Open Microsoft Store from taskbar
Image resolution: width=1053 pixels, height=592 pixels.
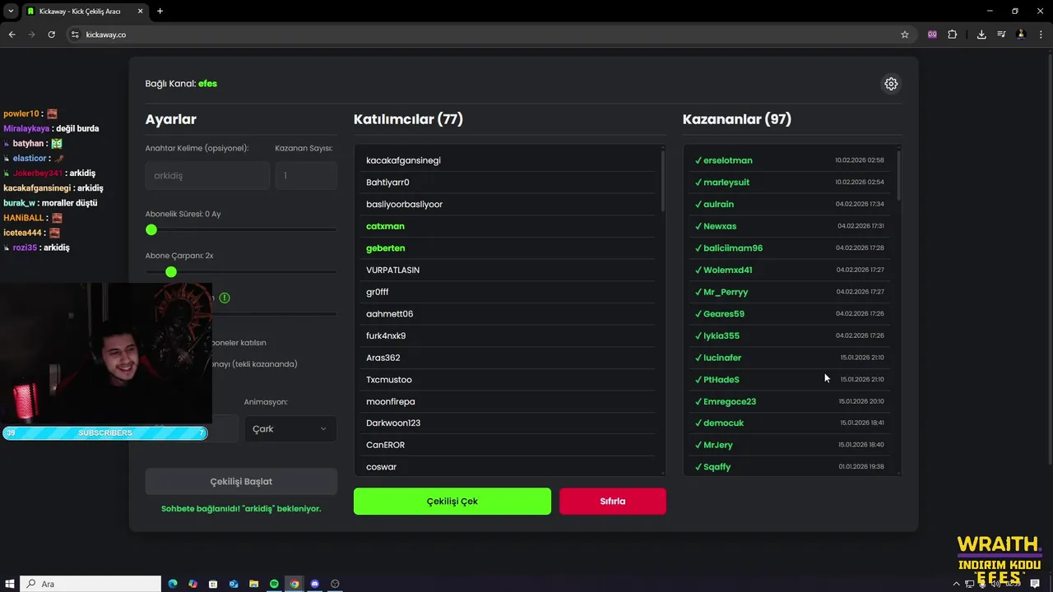point(213,584)
